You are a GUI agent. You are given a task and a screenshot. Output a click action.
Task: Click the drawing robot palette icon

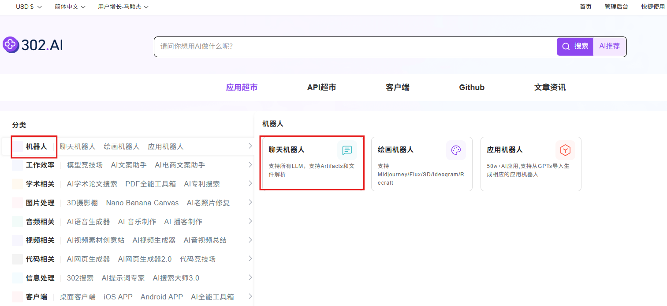[456, 150]
